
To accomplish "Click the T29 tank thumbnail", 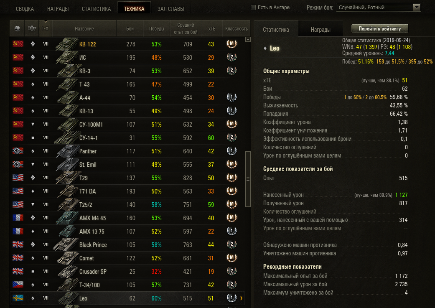I will pyautogui.click(x=66, y=178).
